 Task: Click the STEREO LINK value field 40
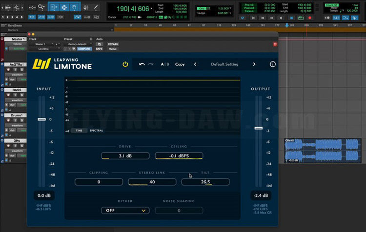[x=152, y=182]
